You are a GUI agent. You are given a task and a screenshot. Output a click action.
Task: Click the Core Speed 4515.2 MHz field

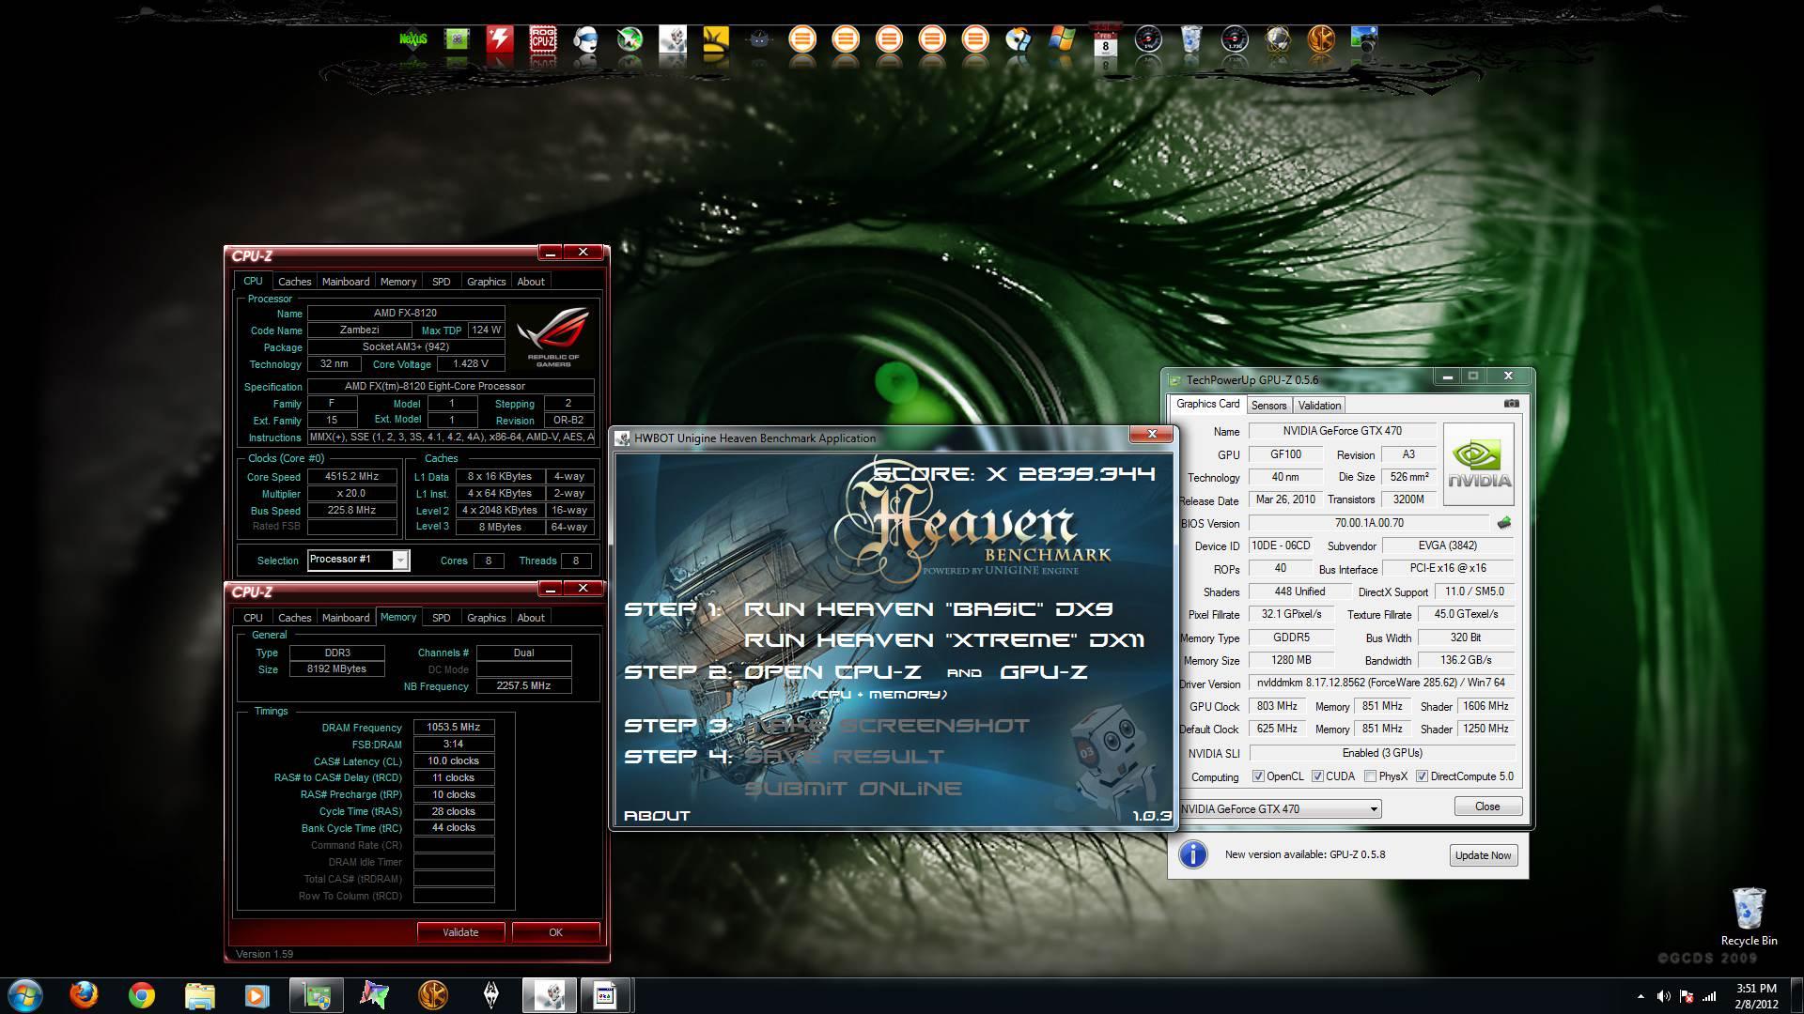point(351,477)
